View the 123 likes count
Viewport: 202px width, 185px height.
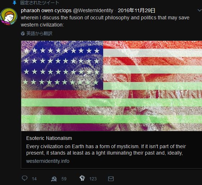click(93, 179)
